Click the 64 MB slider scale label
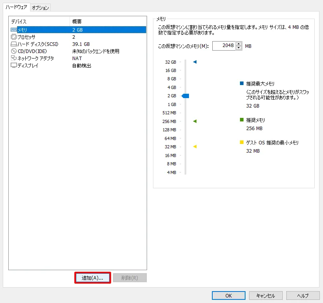 170,138
